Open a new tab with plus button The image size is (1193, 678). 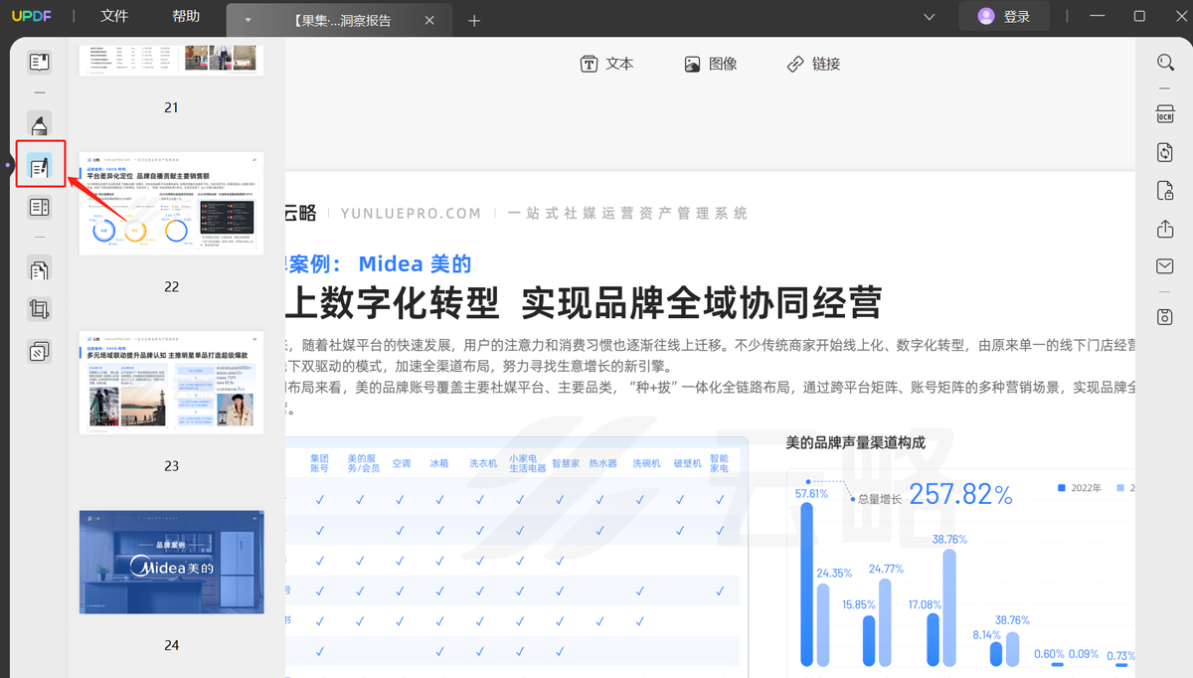474,20
